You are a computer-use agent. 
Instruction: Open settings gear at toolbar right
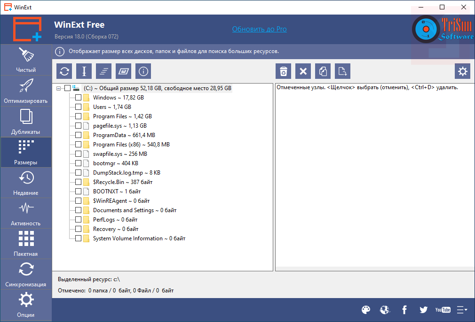[x=463, y=71]
